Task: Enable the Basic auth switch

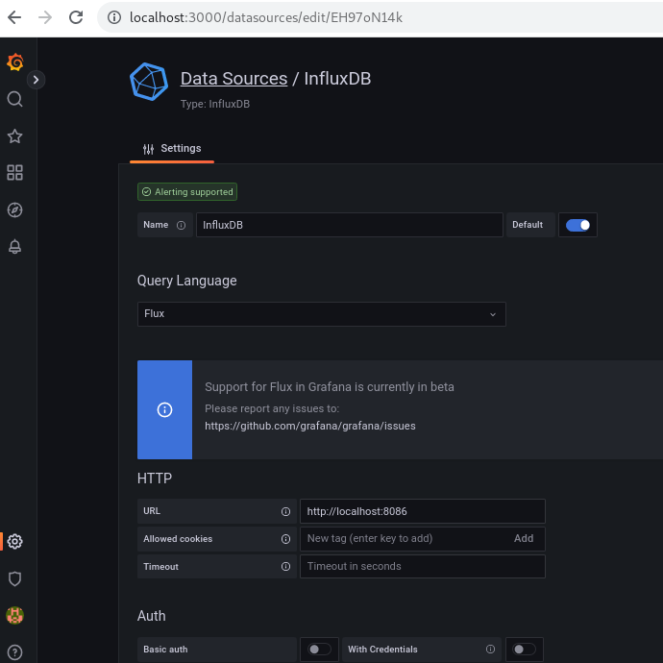Action: point(319,650)
